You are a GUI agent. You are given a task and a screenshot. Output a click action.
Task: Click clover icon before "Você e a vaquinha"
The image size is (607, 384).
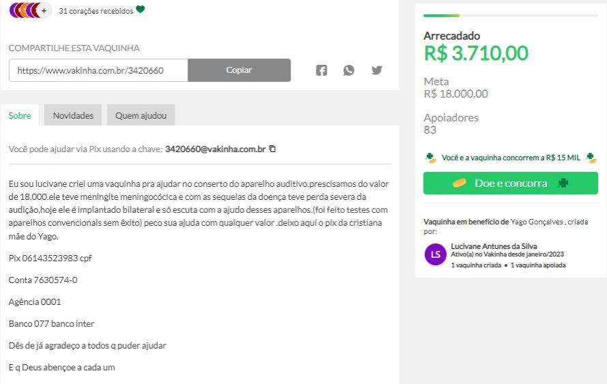430,158
